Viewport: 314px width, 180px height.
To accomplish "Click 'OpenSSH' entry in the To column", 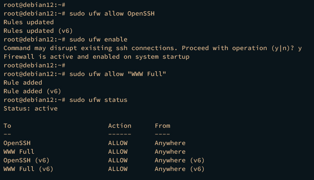I will (17, 143).
